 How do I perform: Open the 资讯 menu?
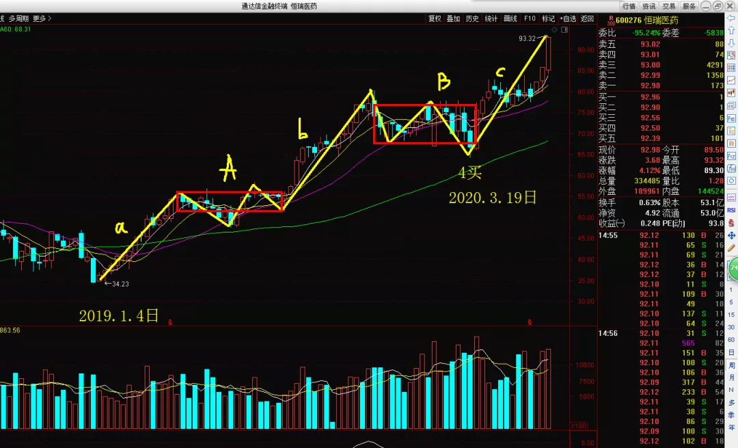pyautogui.click(x=648, y=6)
